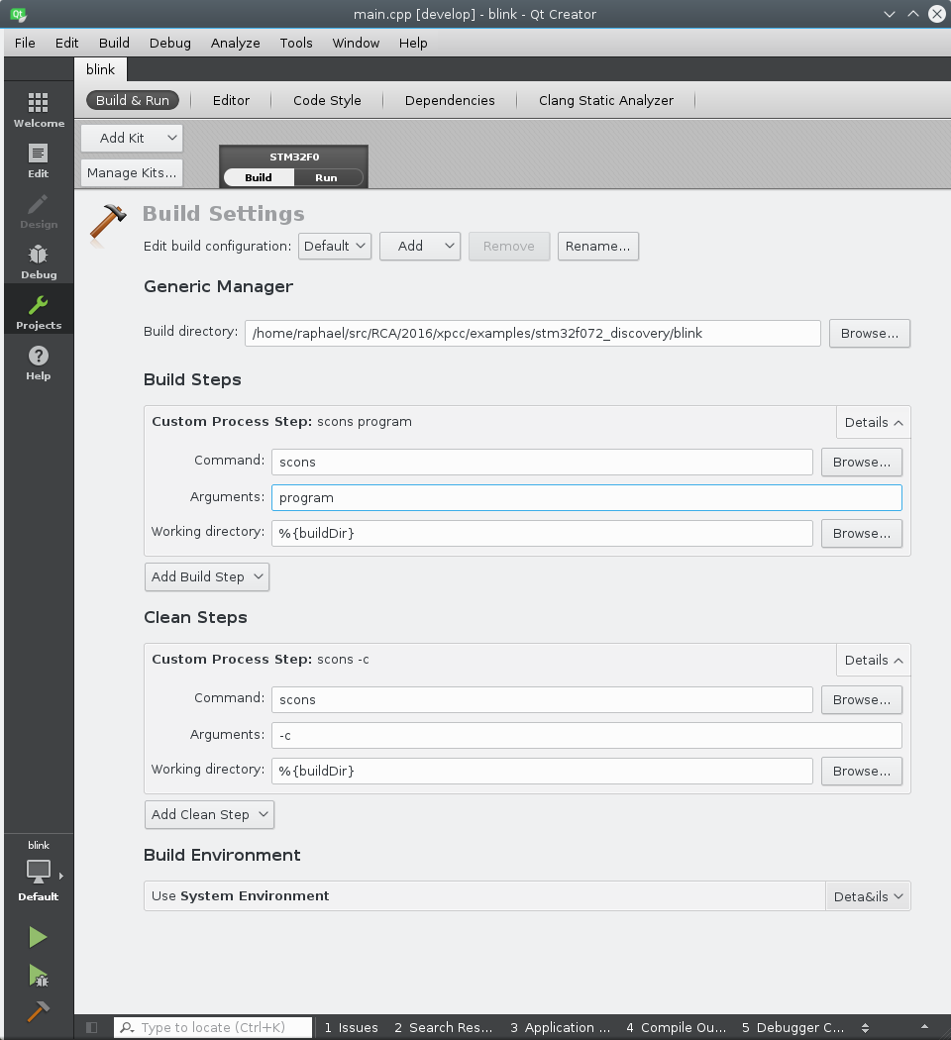Open Help mode in the sidebar

pyautogui.click(x=39, y=363)
